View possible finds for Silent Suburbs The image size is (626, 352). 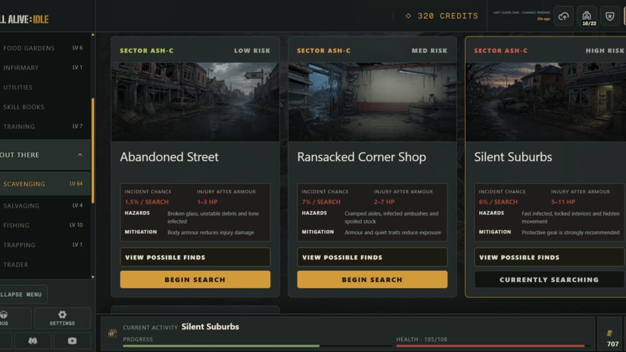tap(549, 258)
